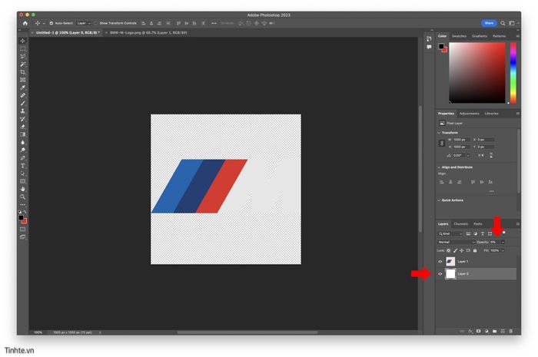Open the Home screen icon

pyautogui.click(x=25, y=23)
